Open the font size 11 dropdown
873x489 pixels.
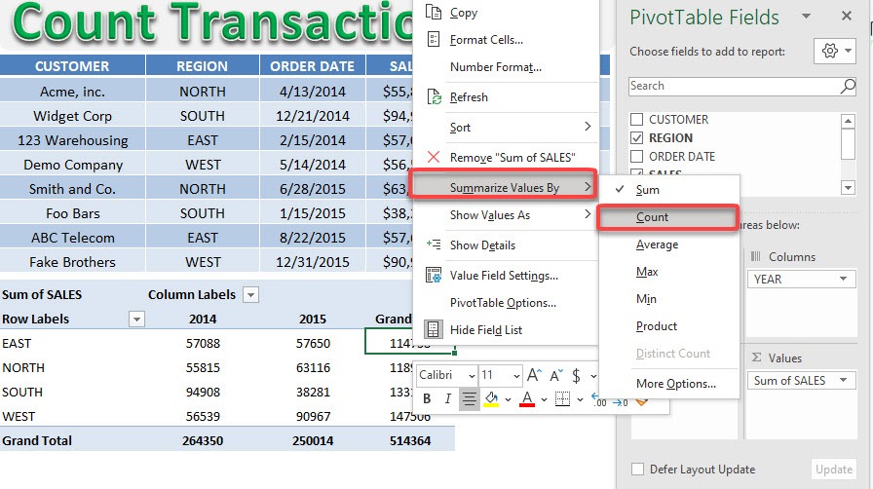click(x=516, y=376)
